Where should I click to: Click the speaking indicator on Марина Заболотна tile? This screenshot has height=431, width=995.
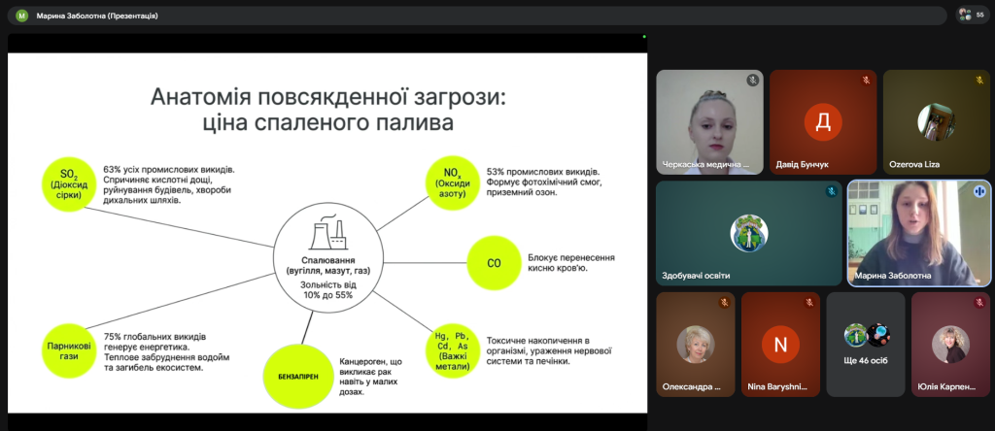point(979,191)
